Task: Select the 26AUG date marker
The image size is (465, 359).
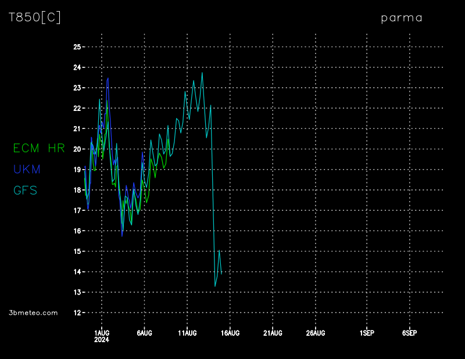Action: [x=316, y=333]
